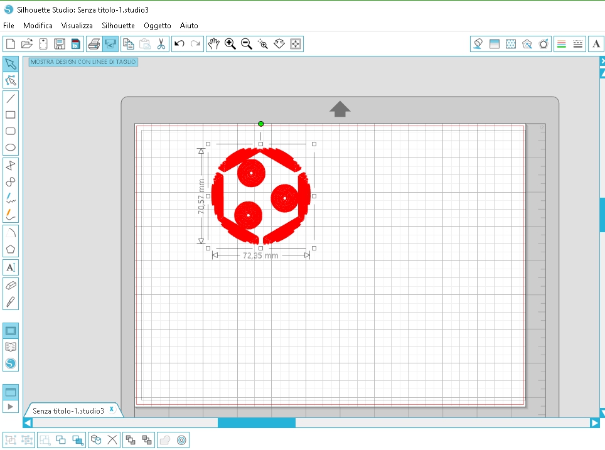Screen dimensions: 605x450
Task: Open a file with the folder icon
Action: tap(27, 44)
